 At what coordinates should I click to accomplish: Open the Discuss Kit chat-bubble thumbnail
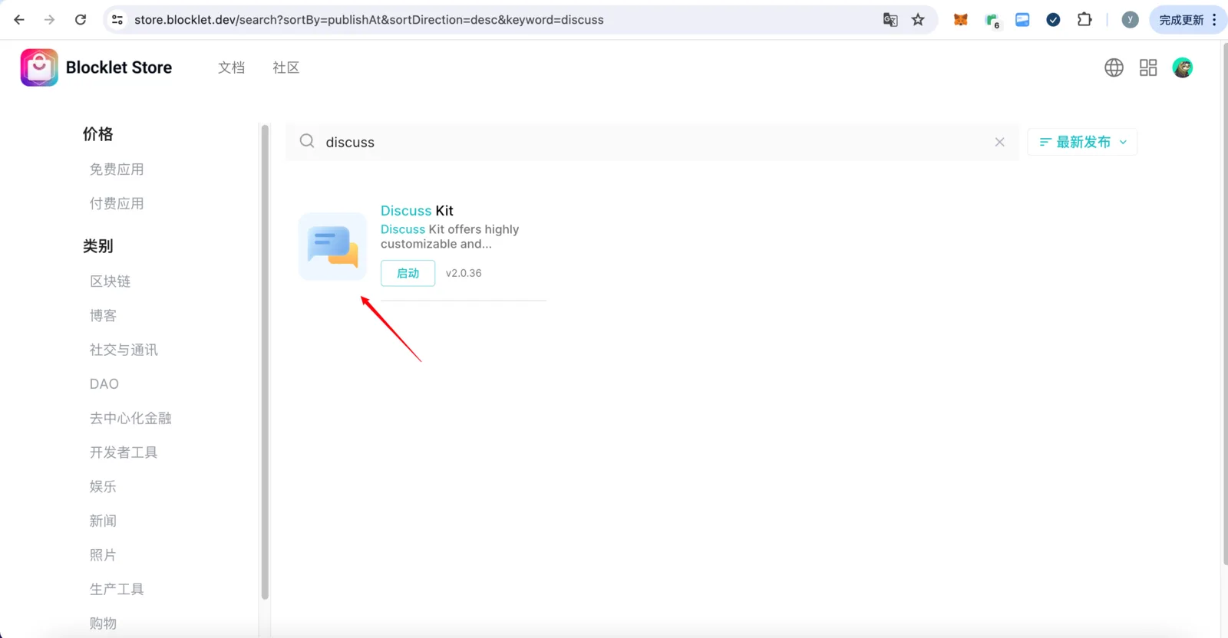point(332,246)
